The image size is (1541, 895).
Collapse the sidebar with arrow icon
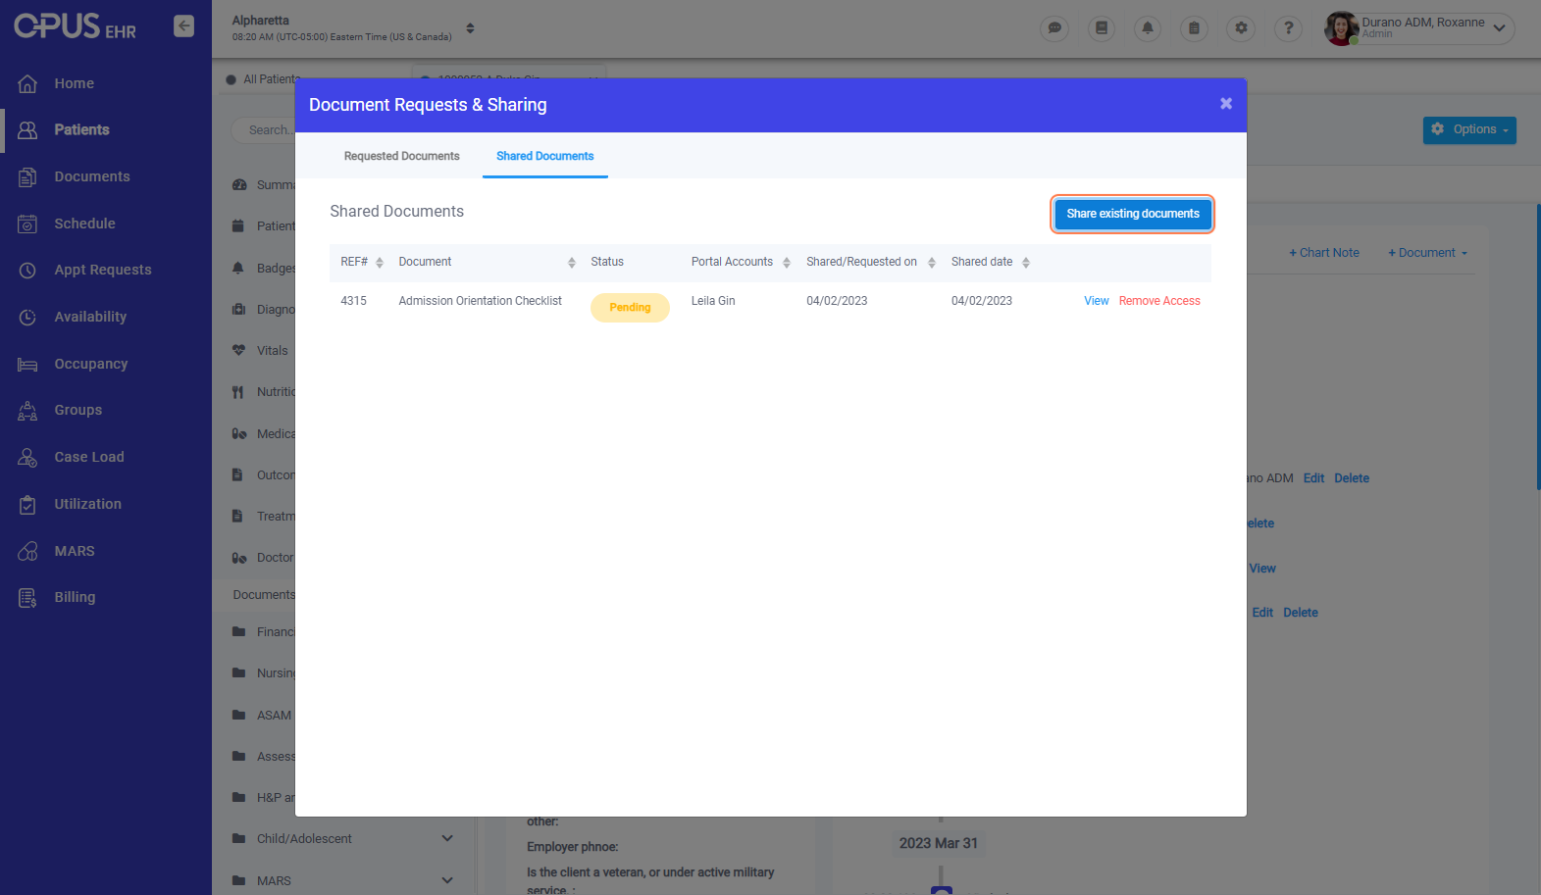point(183,25)
